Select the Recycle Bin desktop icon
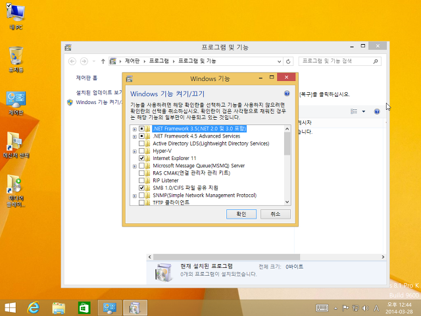Viewport: 421px width, 316px height. [16, 60]
